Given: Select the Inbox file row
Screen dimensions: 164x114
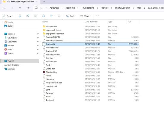Looking at the screenshot, I should tap(91, 75).
